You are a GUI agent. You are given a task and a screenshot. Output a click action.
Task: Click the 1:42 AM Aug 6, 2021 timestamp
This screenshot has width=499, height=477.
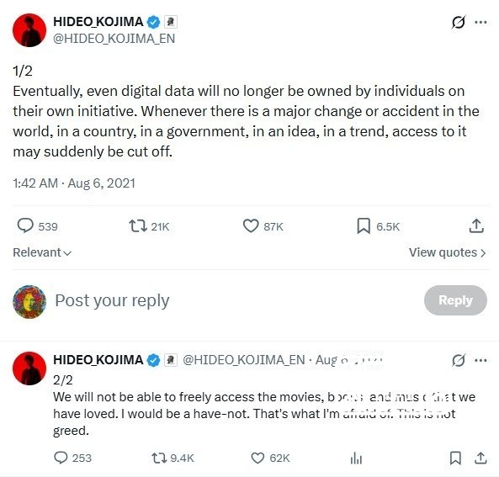[x=74, y=183]
